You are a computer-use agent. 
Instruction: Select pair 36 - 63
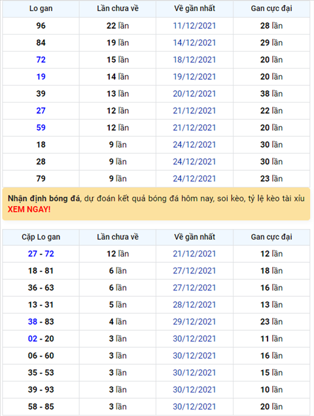coord(41,288)
